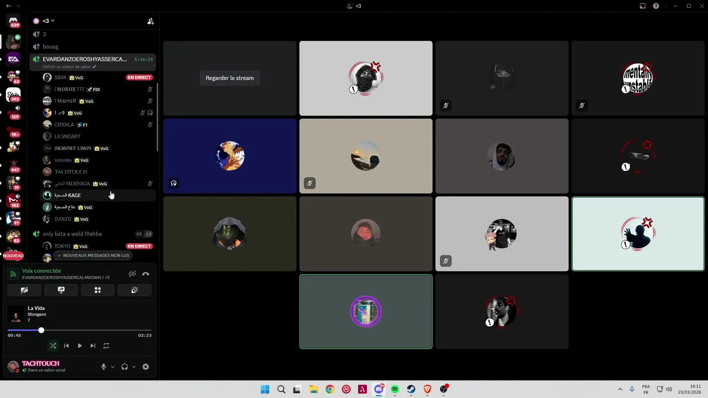Open Discord help icon in title bar
This screenshot has height=398, width=708.
(x=656, y=6)
